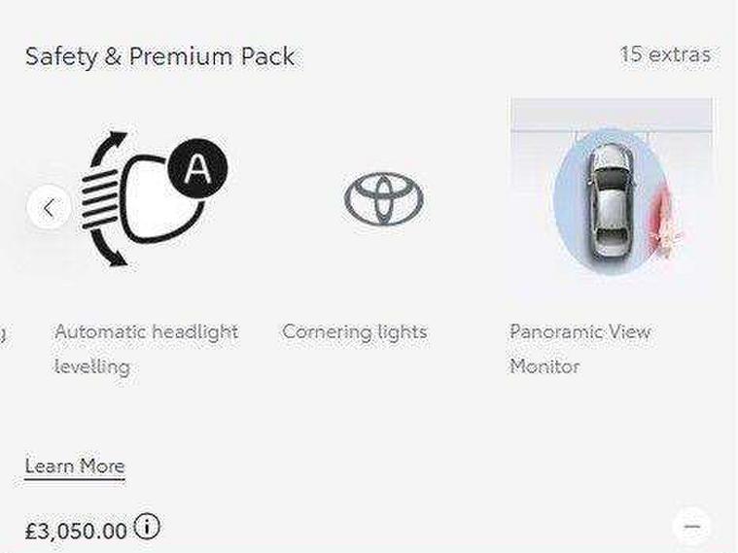Select the Cornering lights label
The height and width of the screenshot is (553, 738).
(x=355, y=332)
